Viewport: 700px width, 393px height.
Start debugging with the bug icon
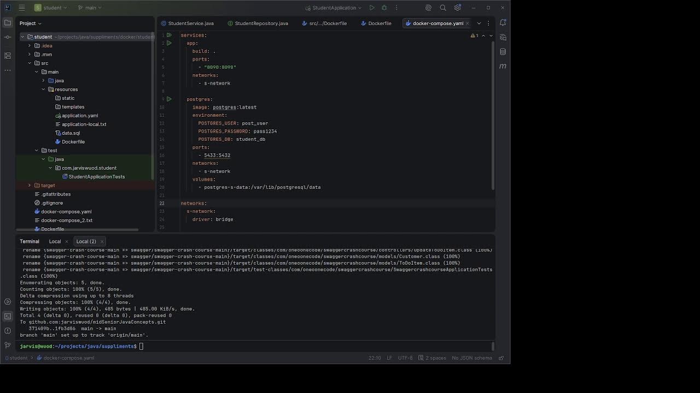click(384, 8)
